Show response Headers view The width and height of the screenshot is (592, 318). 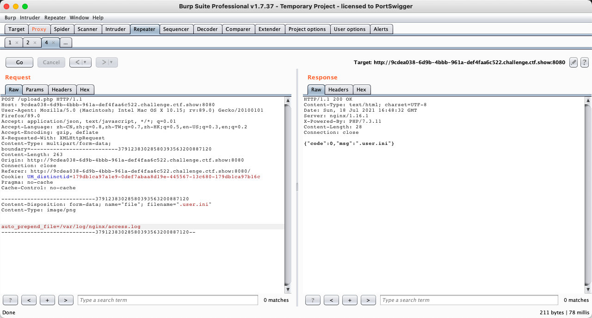(339, 90)
